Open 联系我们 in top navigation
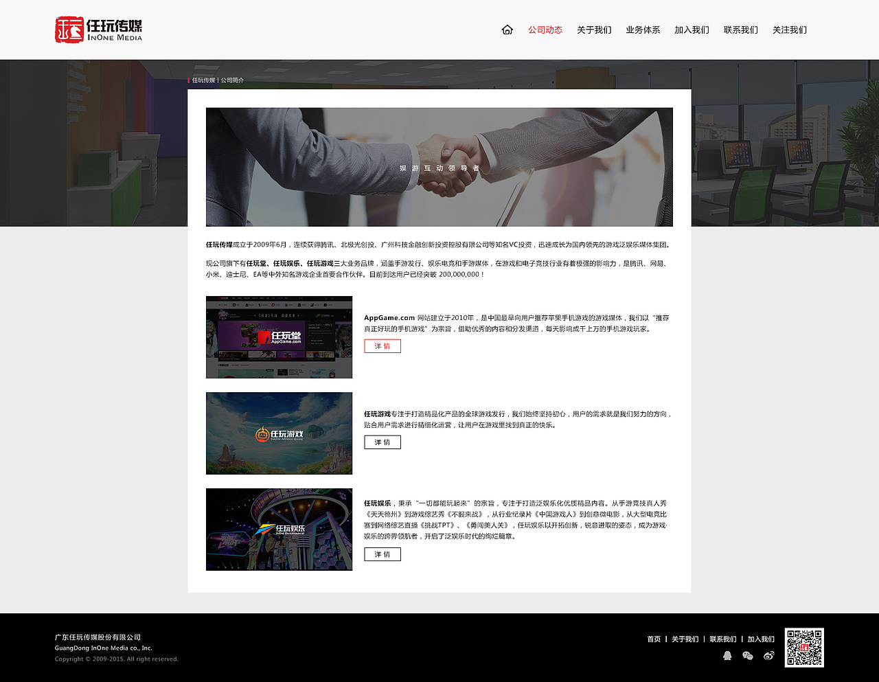 pos(741,30)
